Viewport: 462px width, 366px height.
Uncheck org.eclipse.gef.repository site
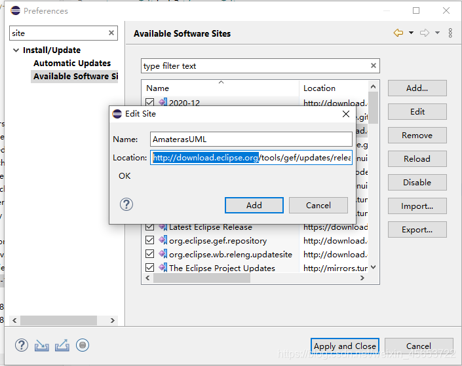click(x=149, y=240)
